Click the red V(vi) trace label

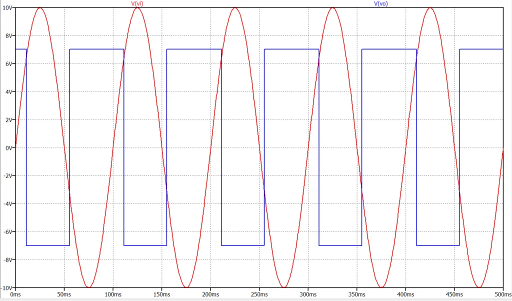136,3
